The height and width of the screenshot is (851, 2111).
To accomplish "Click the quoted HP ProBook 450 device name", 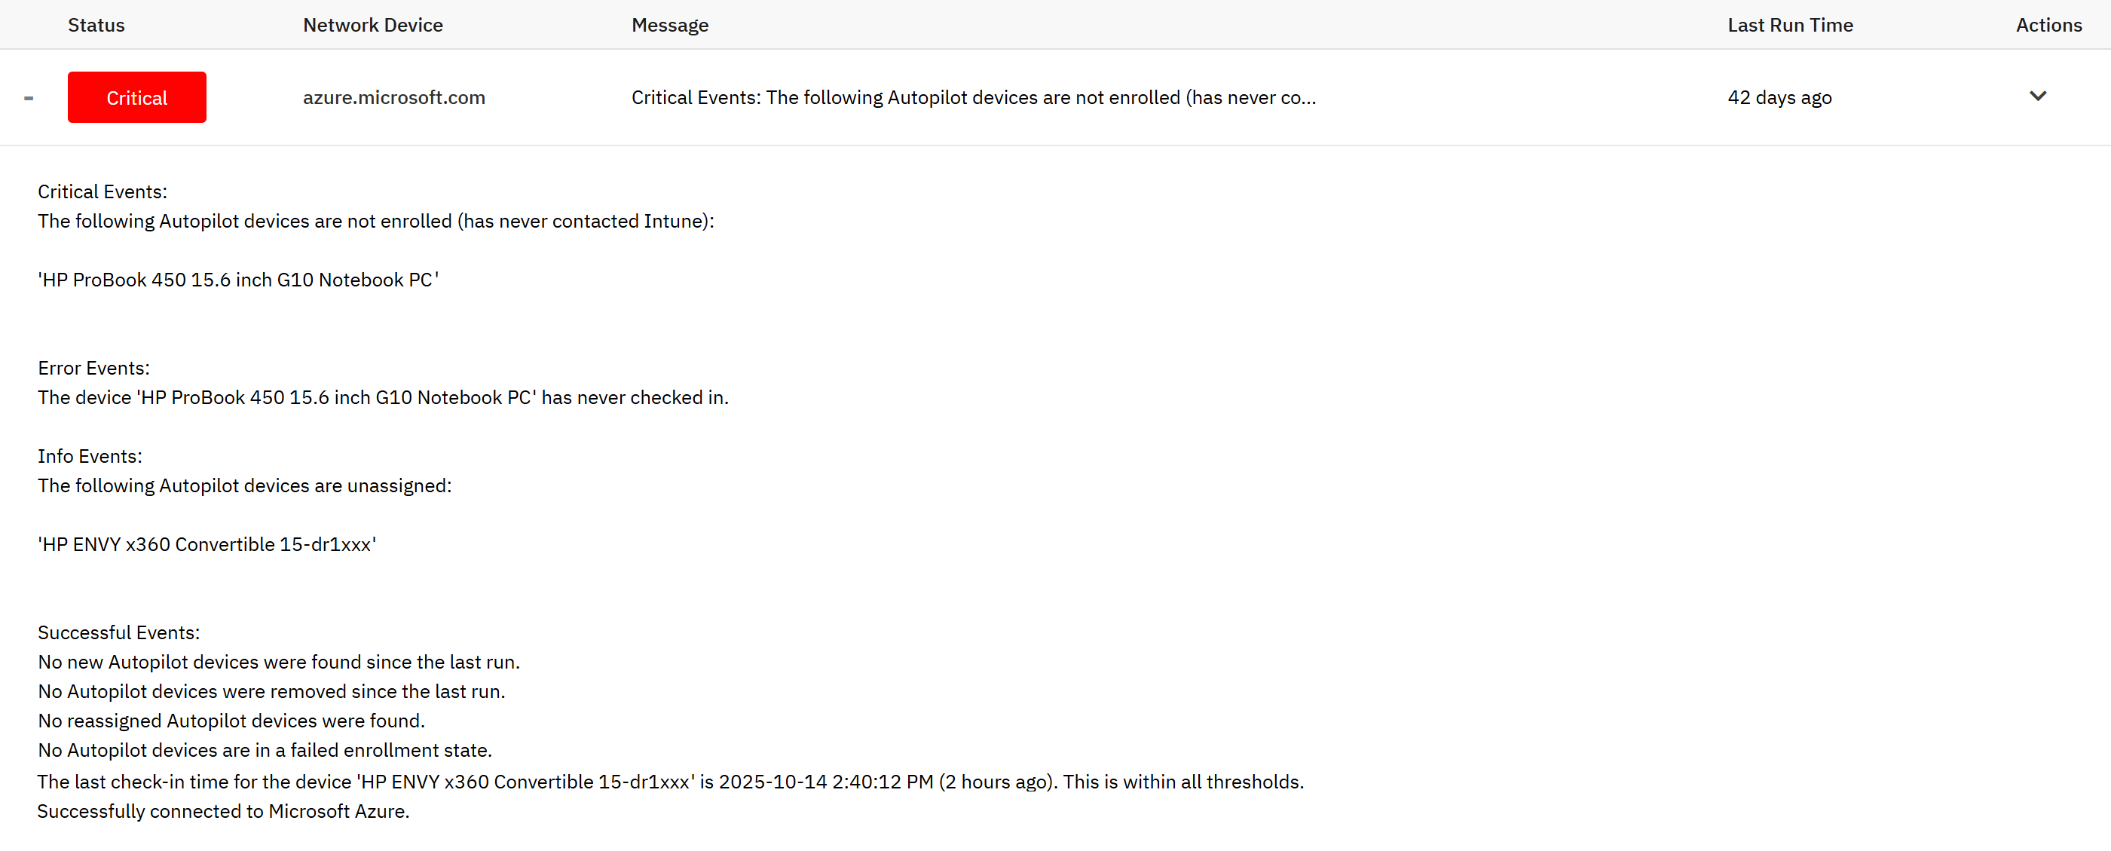I will (x=238, y=280).
